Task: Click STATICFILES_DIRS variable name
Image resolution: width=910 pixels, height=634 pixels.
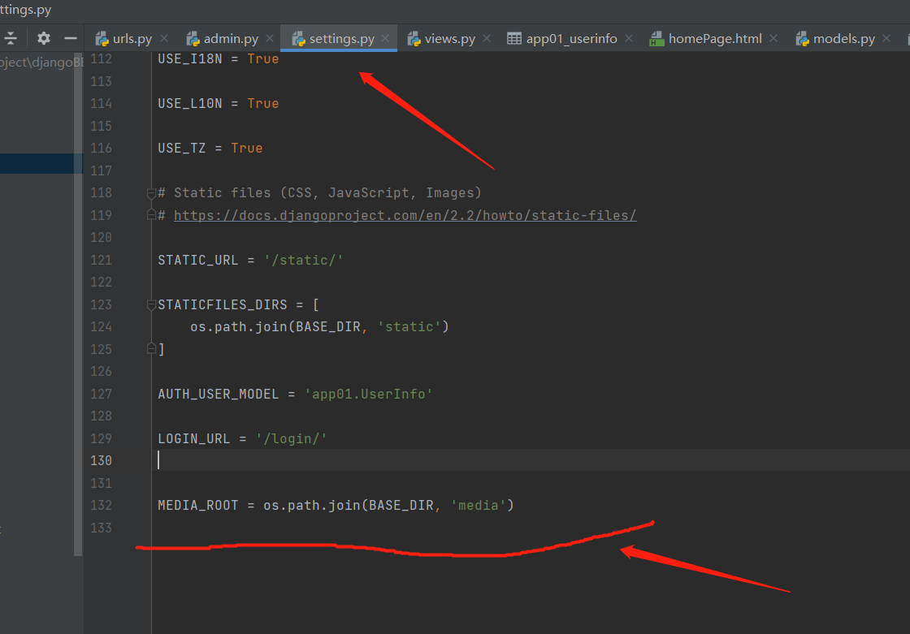Action: [223, 304]
